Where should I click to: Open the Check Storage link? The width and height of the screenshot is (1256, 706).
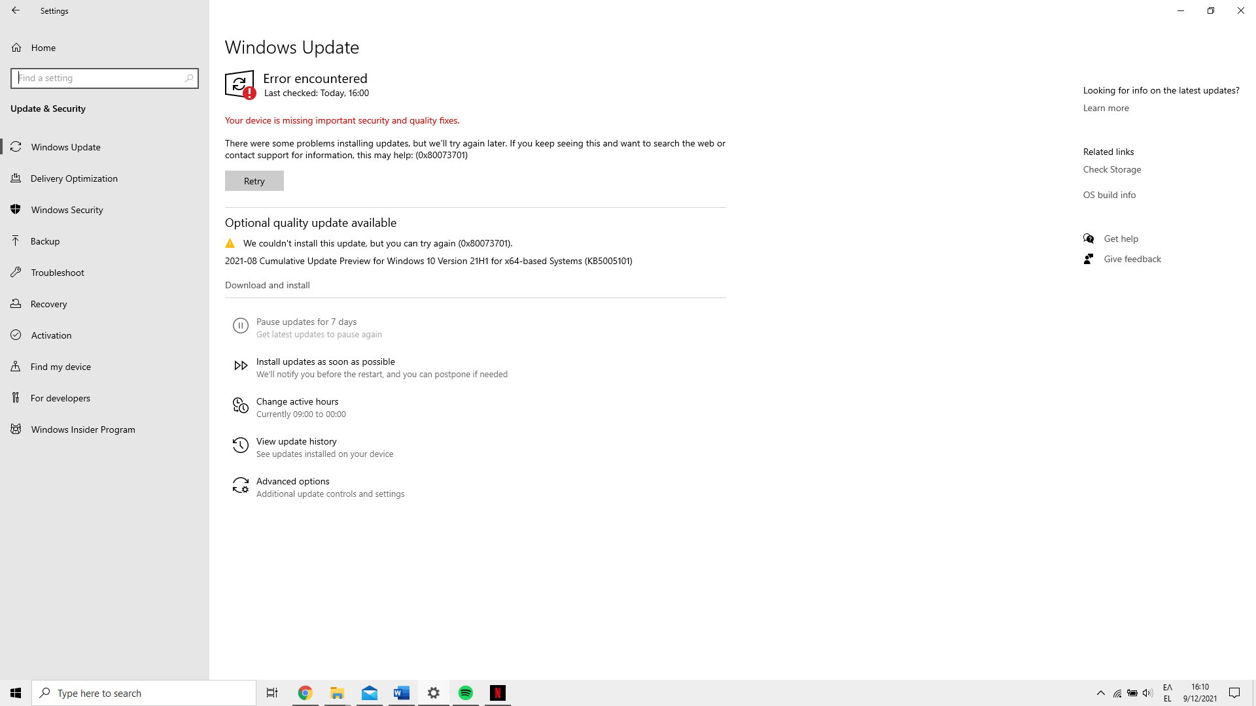tap(1112, 169)
